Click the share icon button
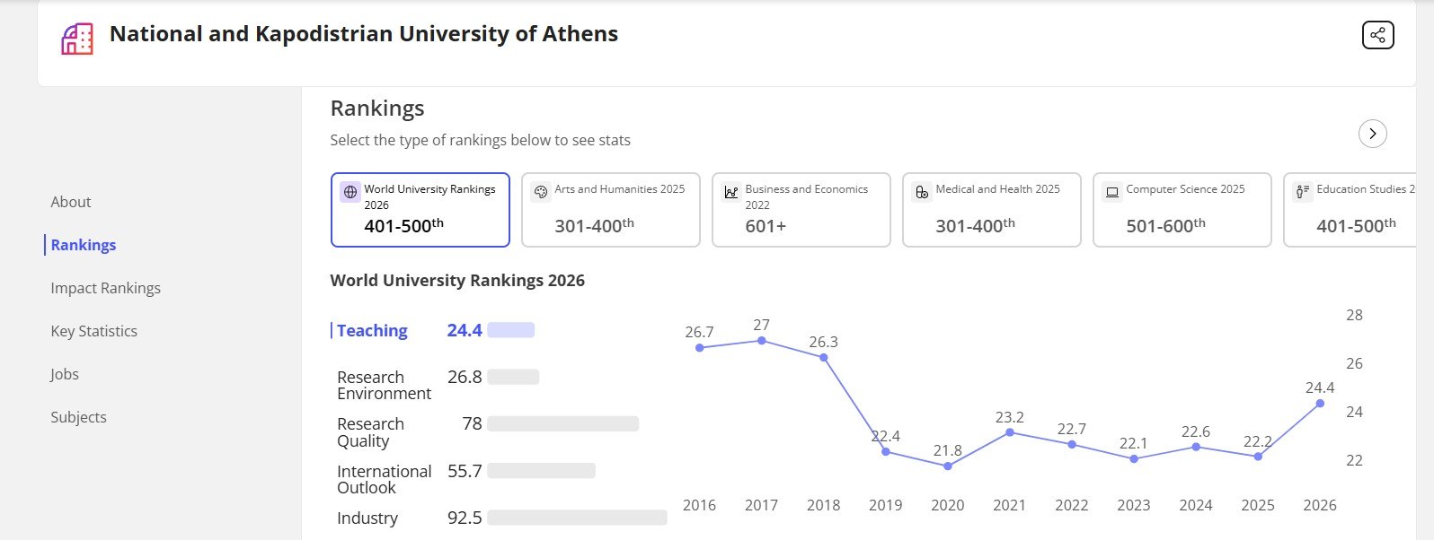The height and width of the screenshot is (540, 1434). [1377, 35]
